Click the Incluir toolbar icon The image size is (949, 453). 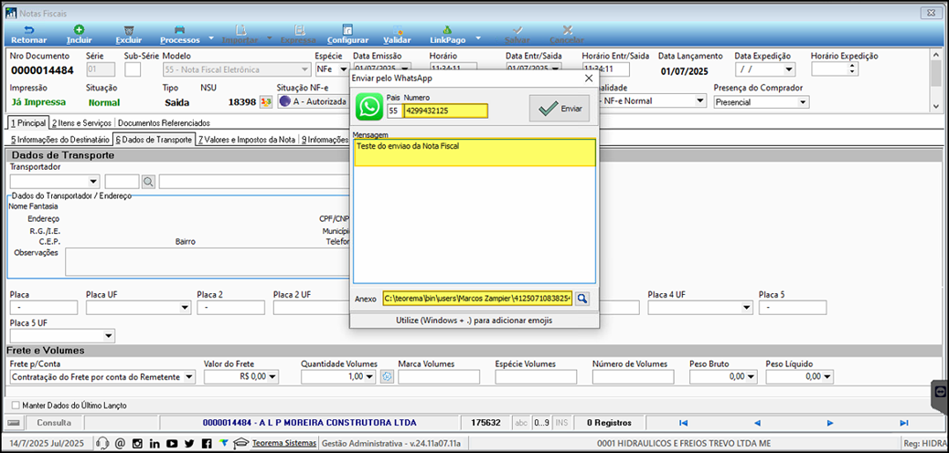pyautogui.click(x=79, y=29)
